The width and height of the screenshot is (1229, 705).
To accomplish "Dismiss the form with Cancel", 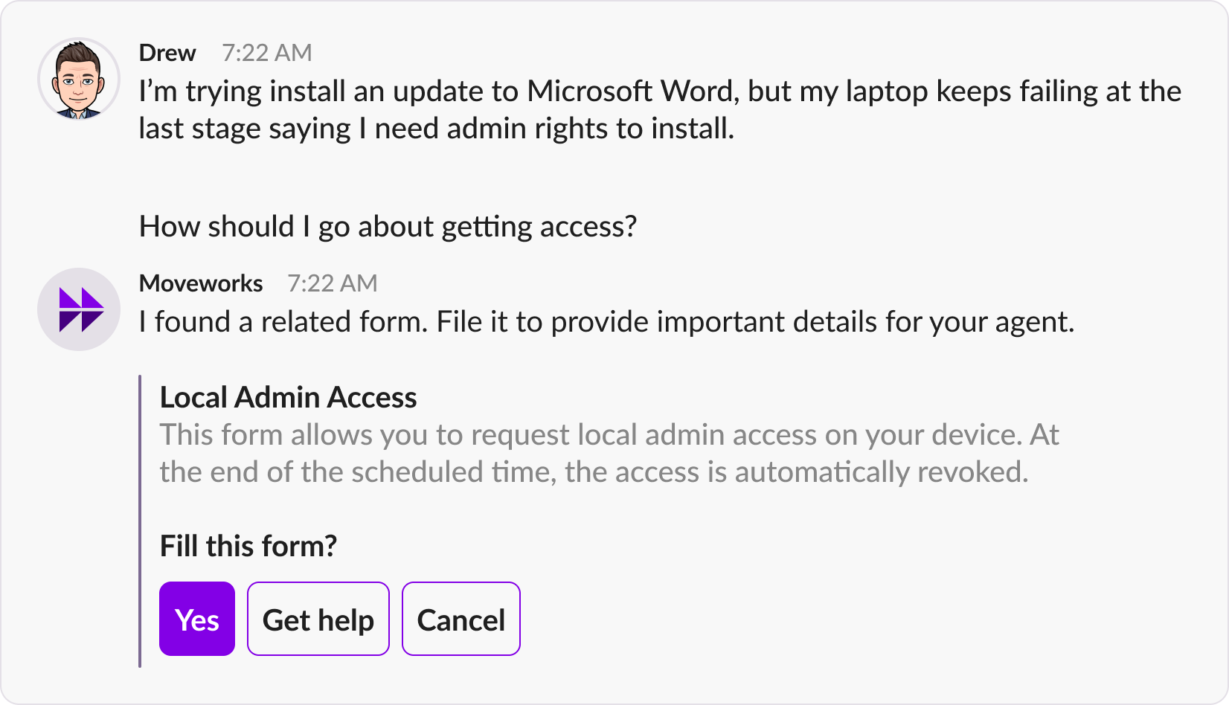I will [461, 619].
